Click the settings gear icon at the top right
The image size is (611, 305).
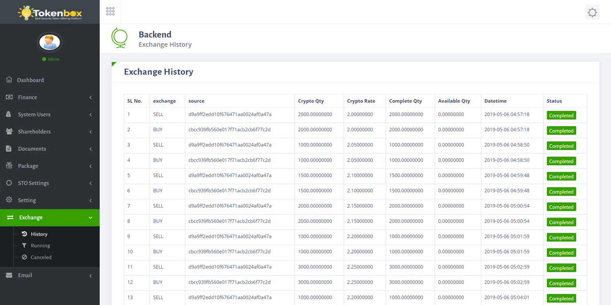pos(592,12)
